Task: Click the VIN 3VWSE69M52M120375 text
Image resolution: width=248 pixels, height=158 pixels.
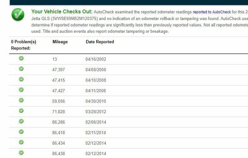Action: coord(74,19)
